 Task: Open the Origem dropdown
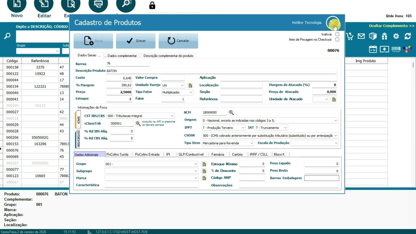click(336, 121)
